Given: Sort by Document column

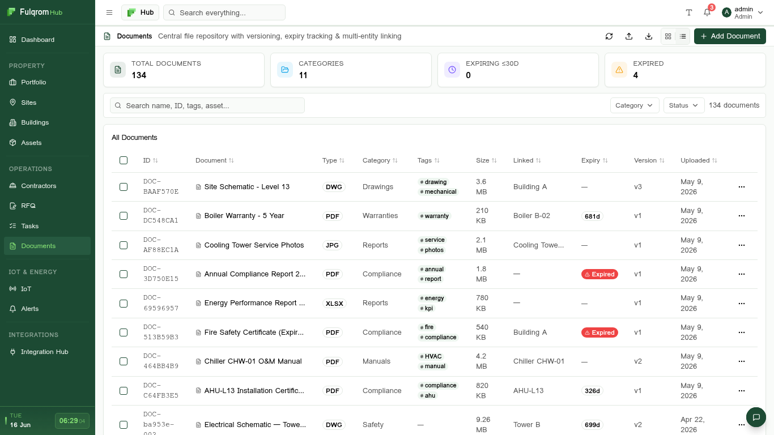Looking at the screenshot, I should [x=215, y=160].
